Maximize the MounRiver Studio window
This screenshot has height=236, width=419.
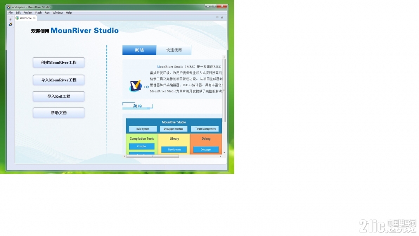[x=214, y=6]
